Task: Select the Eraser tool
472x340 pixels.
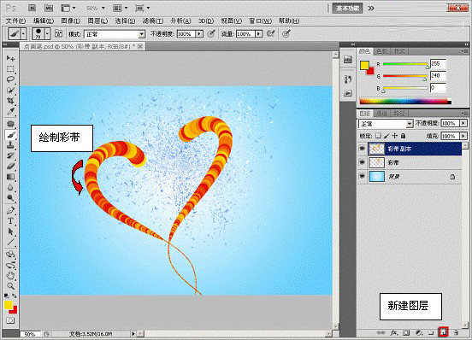Action: point(10,166)
